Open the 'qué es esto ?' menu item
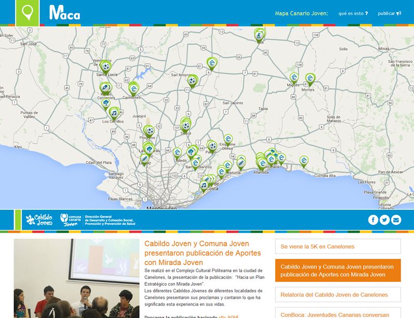 [x=353, y=13]
